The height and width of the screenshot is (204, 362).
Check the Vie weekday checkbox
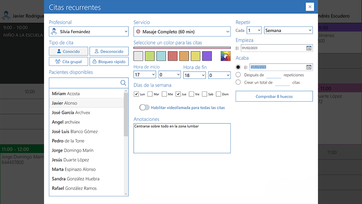192,94
